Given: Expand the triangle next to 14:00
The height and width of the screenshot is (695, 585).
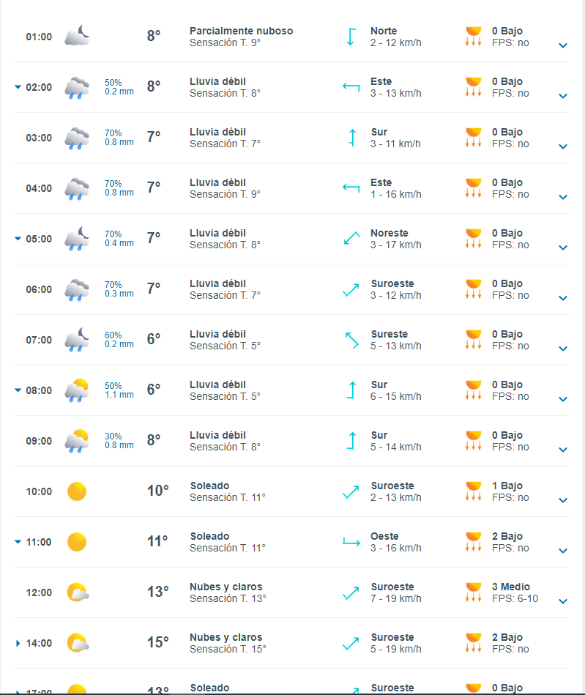Looking at the screenshot, I should coord(18,643).
